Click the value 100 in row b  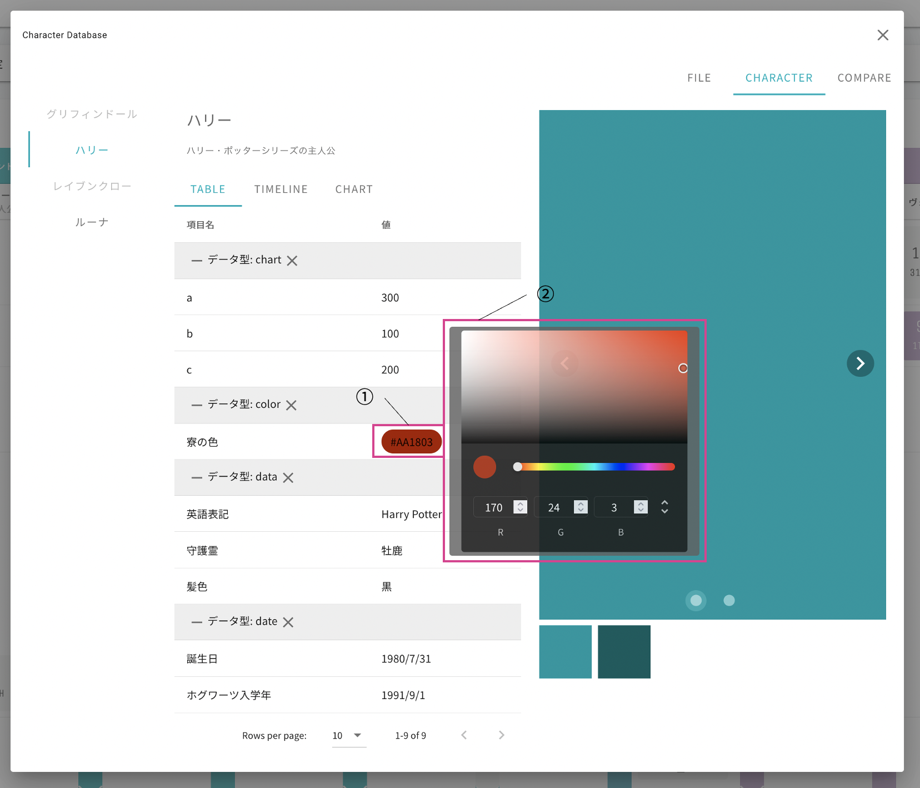coord(390,334)
